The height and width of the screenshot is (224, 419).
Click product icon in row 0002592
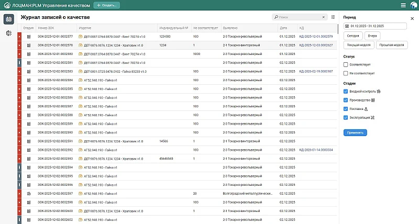pyautogui.click(x=81, y=150)
